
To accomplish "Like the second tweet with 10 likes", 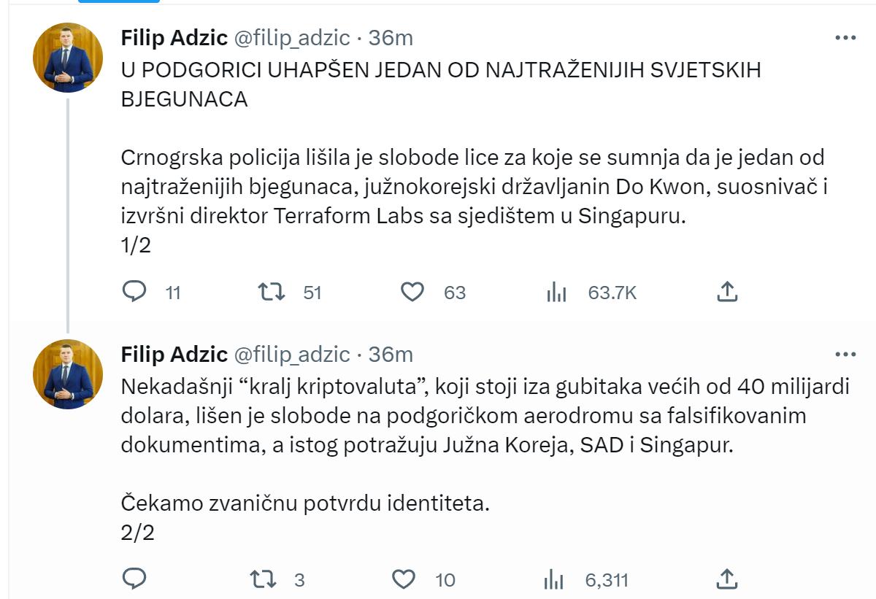I will tap(404, 579).
